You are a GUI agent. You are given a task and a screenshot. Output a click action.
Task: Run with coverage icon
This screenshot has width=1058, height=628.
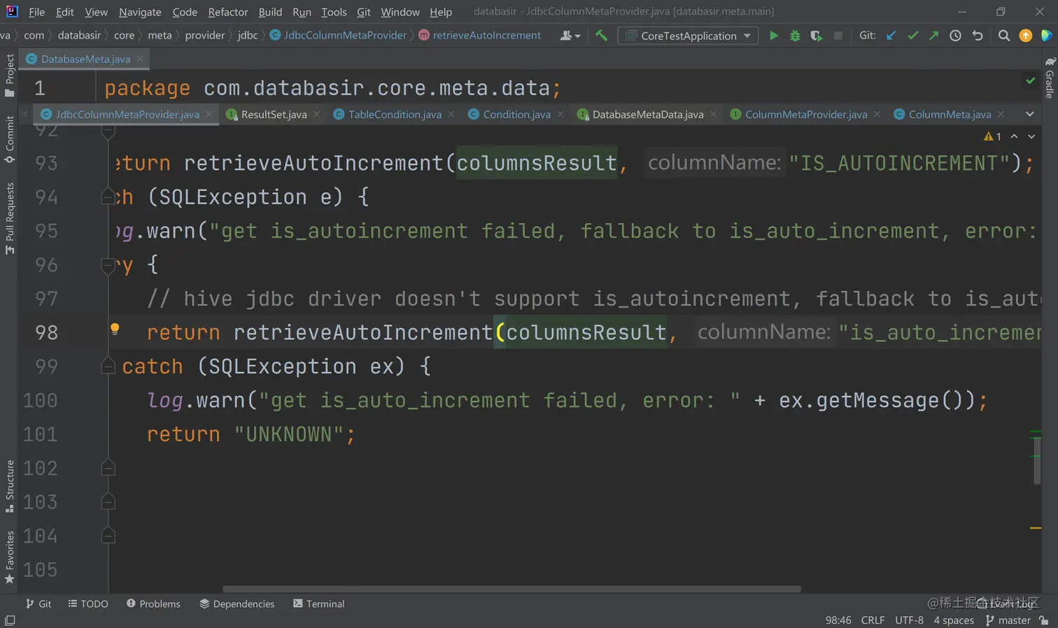817,36
